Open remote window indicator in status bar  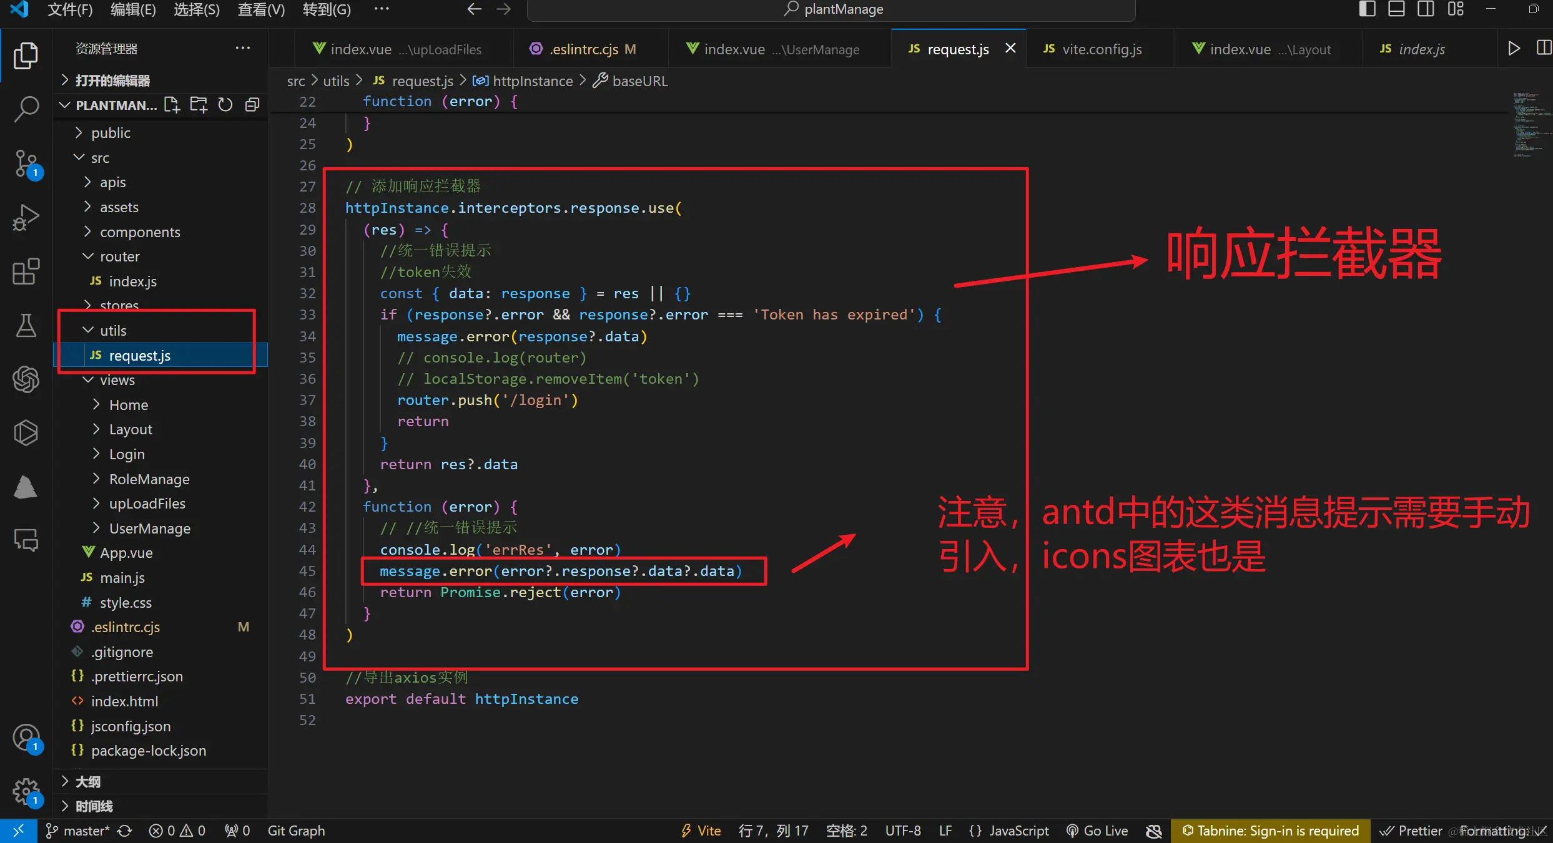[x=18, y=831]
